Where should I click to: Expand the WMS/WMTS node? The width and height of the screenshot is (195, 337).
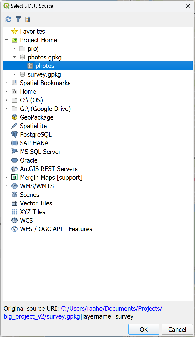[x=6, y=186]
